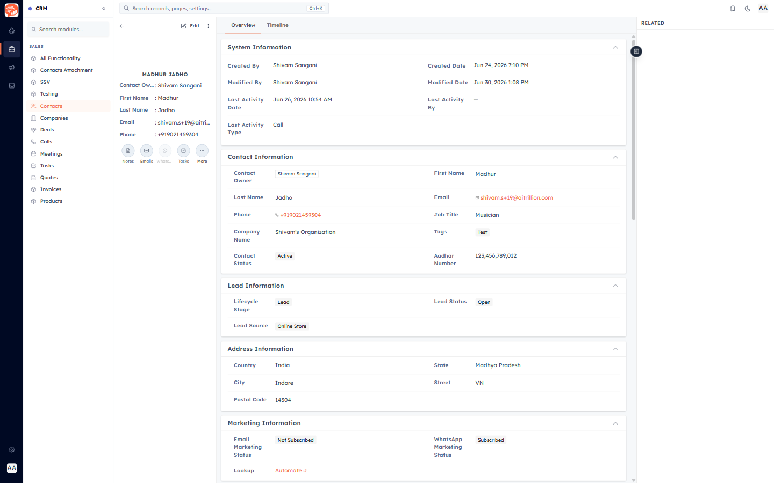Open the Inbox icon in left rail
The height and width of the screenshot is (483, 774).
pyautogui.click(x=12, y=85)
